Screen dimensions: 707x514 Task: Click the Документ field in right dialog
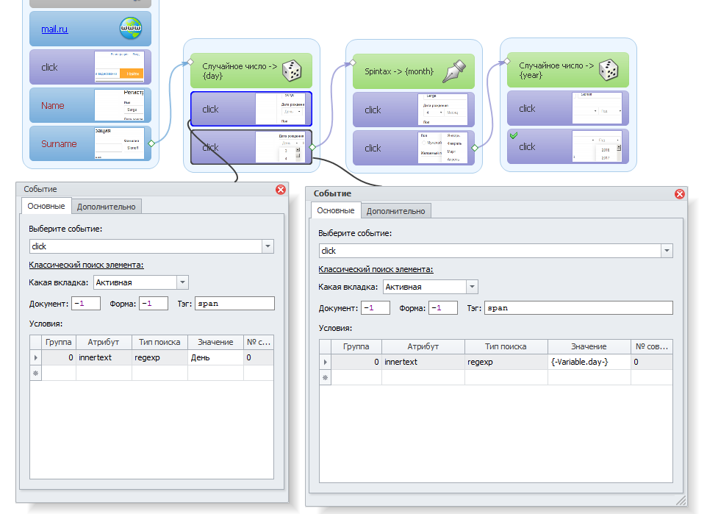tap(375, 308)
